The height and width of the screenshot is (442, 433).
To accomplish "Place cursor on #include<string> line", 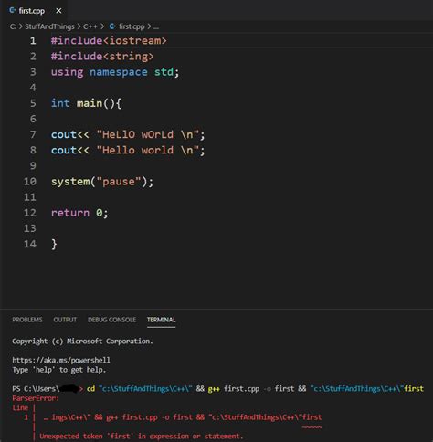I will 102,57.
